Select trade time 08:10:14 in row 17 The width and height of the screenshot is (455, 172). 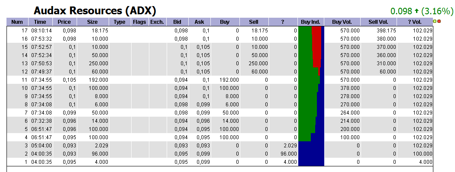42,30
